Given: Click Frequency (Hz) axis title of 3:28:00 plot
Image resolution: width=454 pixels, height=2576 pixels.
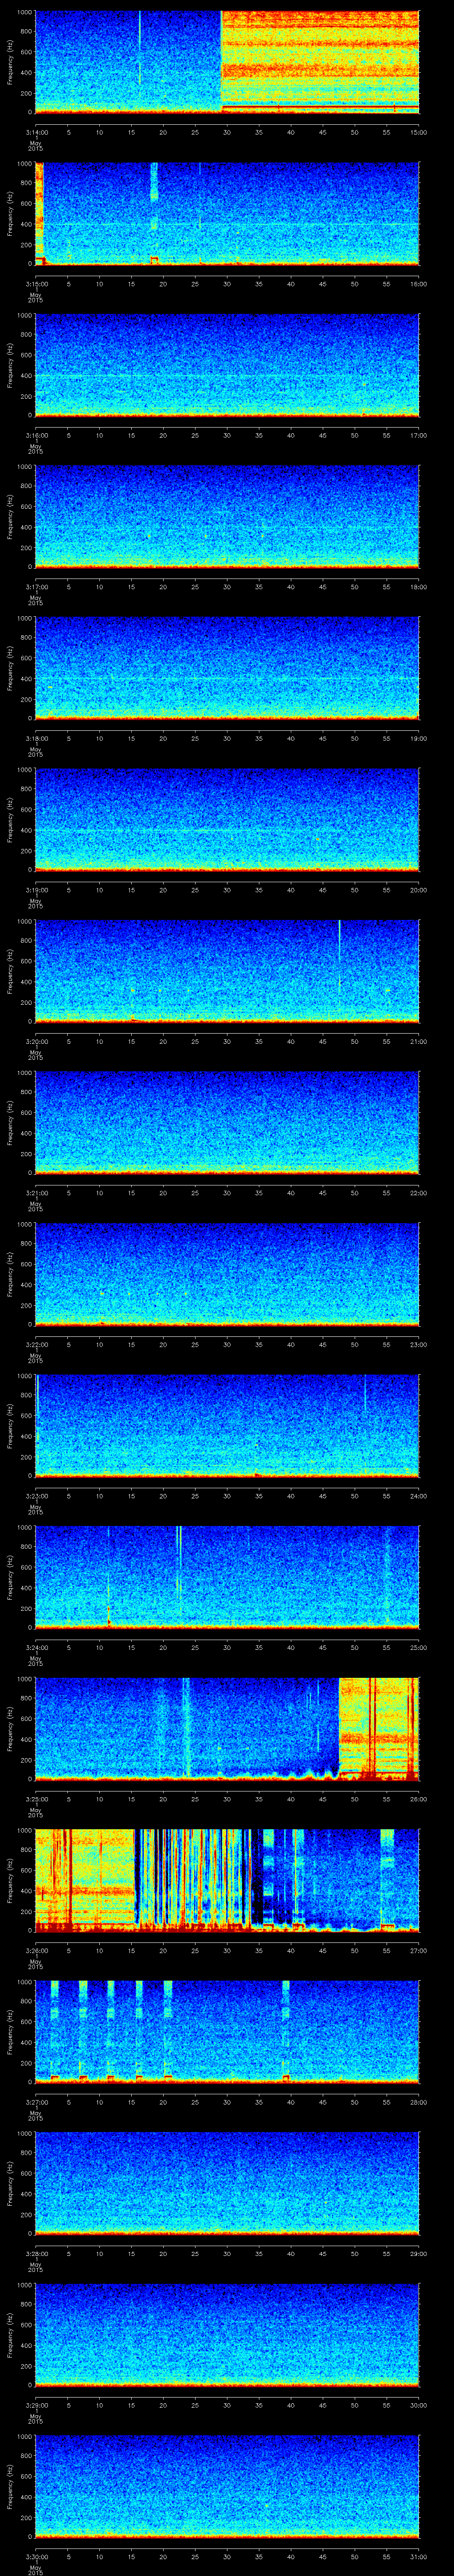Looking at the screenshot, I should point(10,2184).
